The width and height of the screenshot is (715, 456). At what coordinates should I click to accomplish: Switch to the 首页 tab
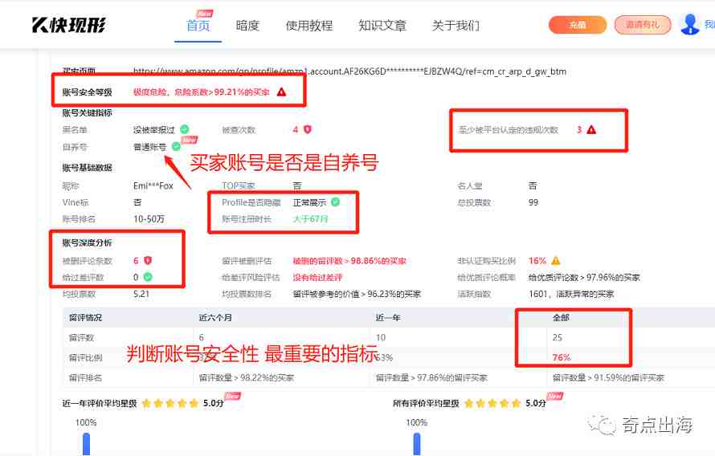[x=198, y=26]
